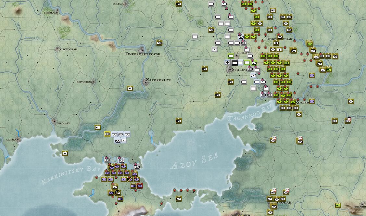Select the lone cavalry unit on Kerch peninsula
This screenshot has height=216, width=366.
(179, 199)
